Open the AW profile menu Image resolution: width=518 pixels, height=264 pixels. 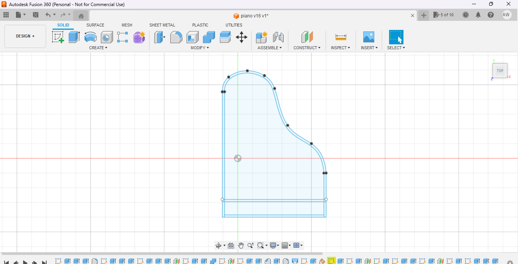coord(506,15)
